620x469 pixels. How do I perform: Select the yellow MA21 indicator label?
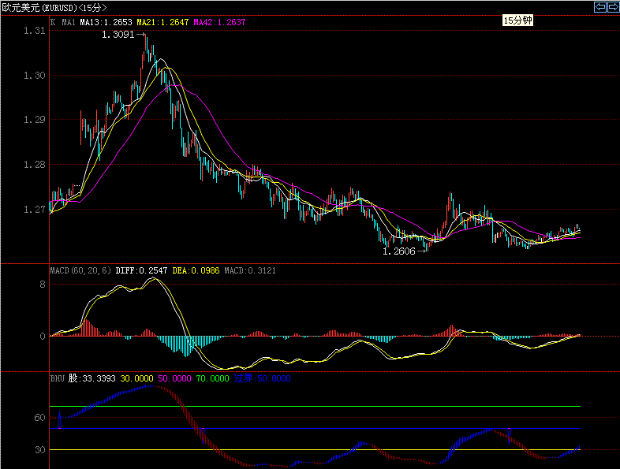pos(163,23)
